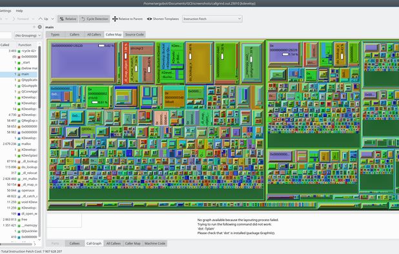The height and width of the screenshot is (254, 399).
Task: Select the QRegExp function row
Action: (x=19, y=121)
